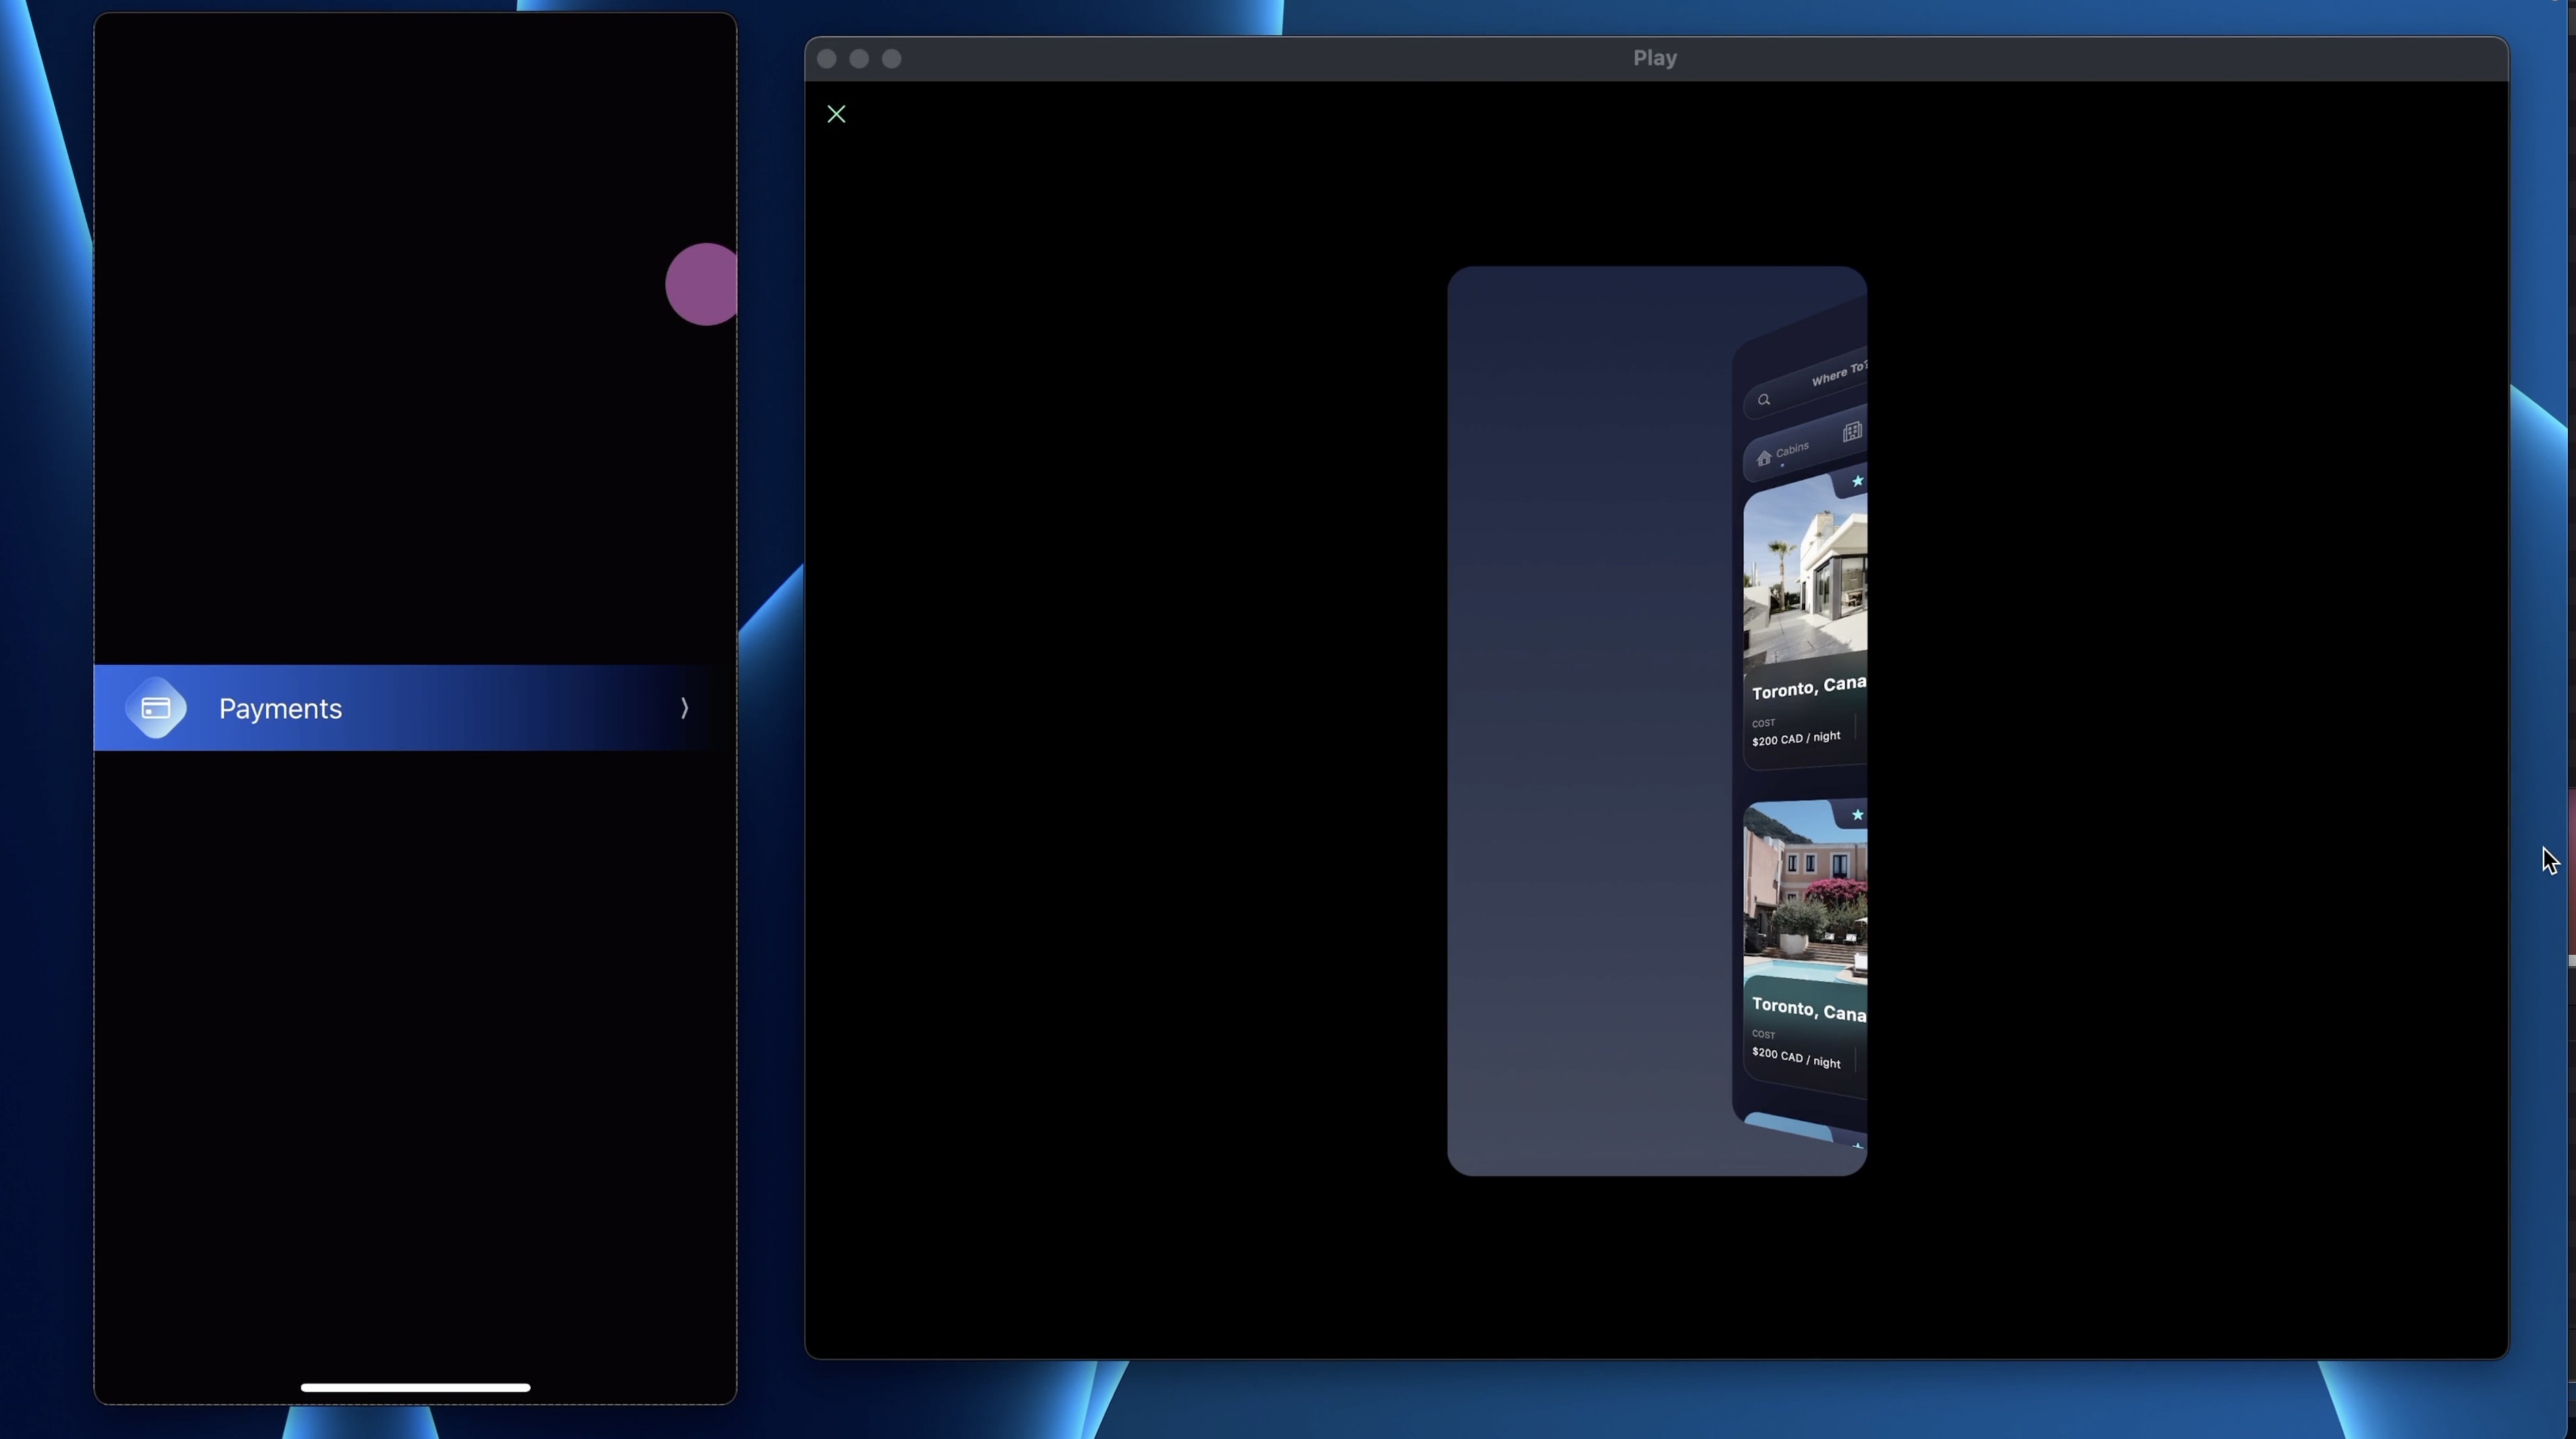
Task: Switch to the building category icon
Action: click(1852, 432)
